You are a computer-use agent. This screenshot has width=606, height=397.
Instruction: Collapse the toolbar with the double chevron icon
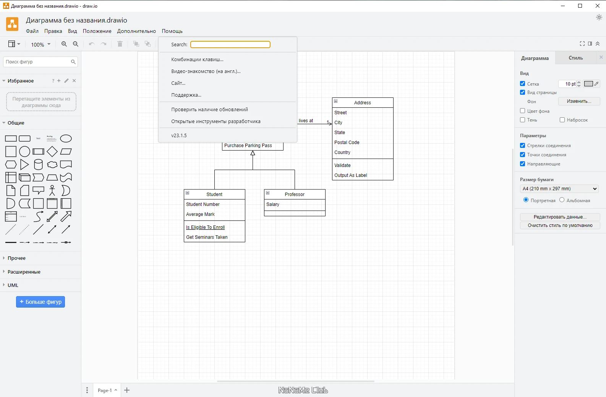[598, 44]
